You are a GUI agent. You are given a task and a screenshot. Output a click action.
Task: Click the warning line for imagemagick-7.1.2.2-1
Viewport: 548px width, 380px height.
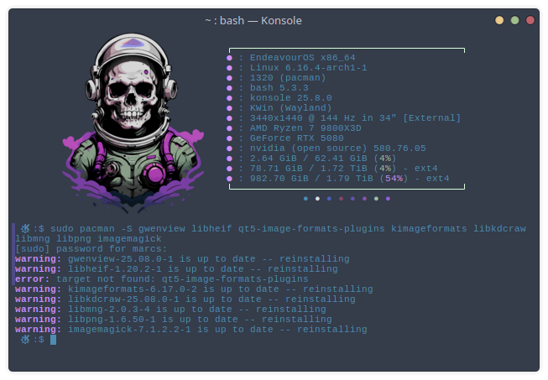click(x=191, y=330)
